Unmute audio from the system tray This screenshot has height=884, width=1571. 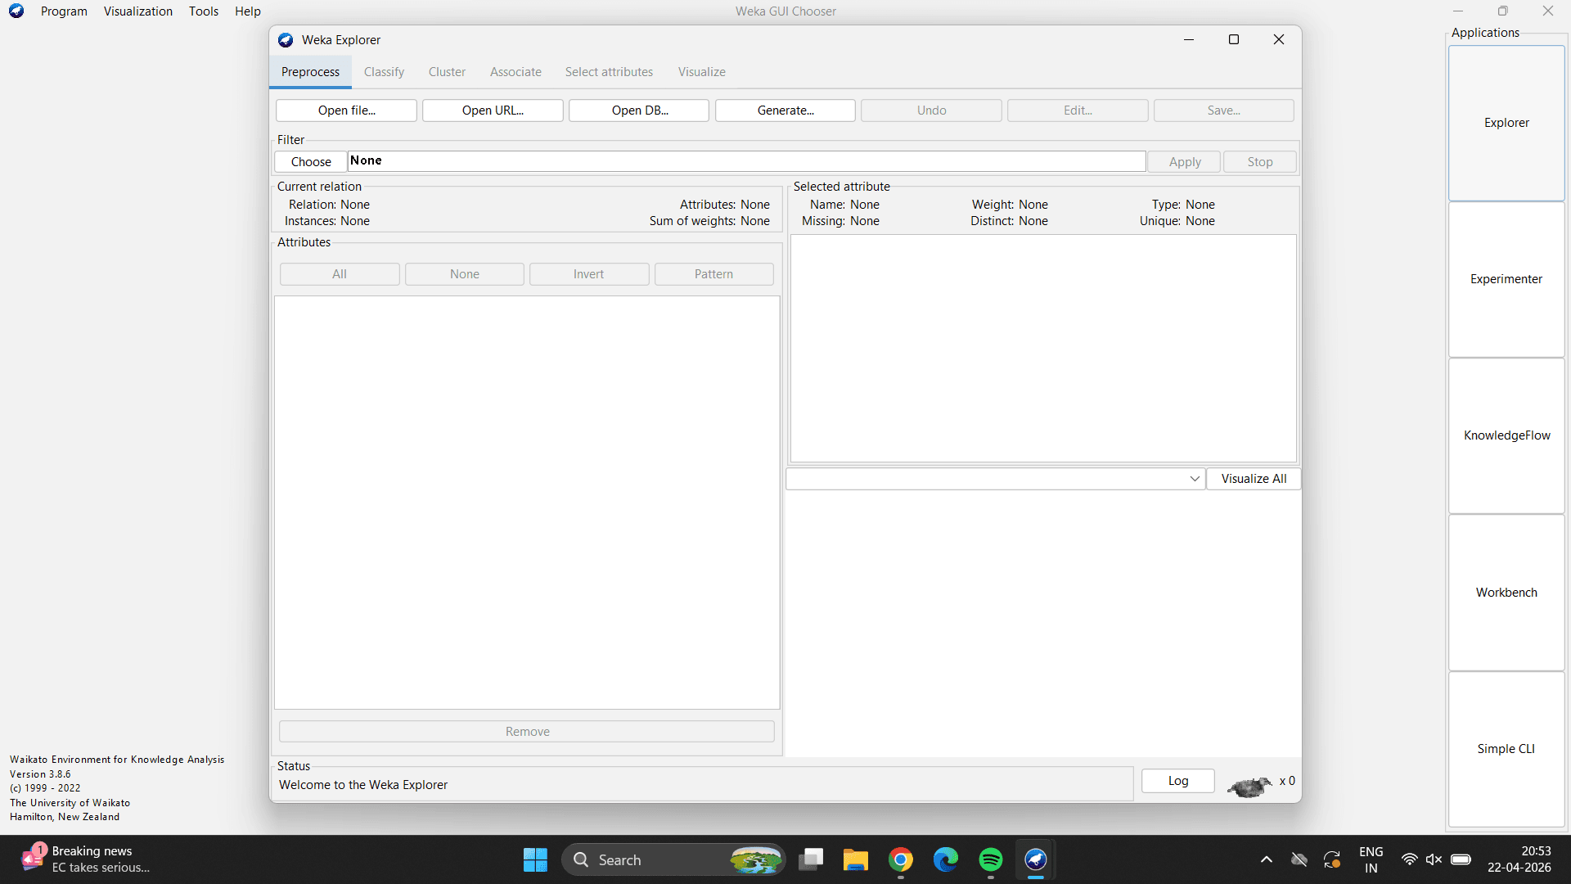tap(1434, 859)
